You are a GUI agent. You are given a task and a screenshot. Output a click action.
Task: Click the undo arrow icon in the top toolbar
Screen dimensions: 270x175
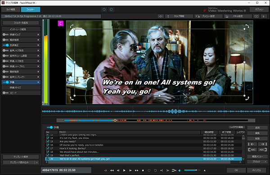point(104,9)
